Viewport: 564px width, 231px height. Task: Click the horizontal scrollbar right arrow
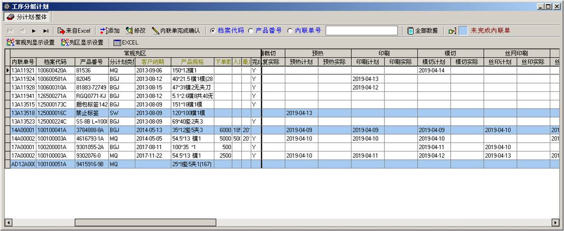click(x=555, y=222)
